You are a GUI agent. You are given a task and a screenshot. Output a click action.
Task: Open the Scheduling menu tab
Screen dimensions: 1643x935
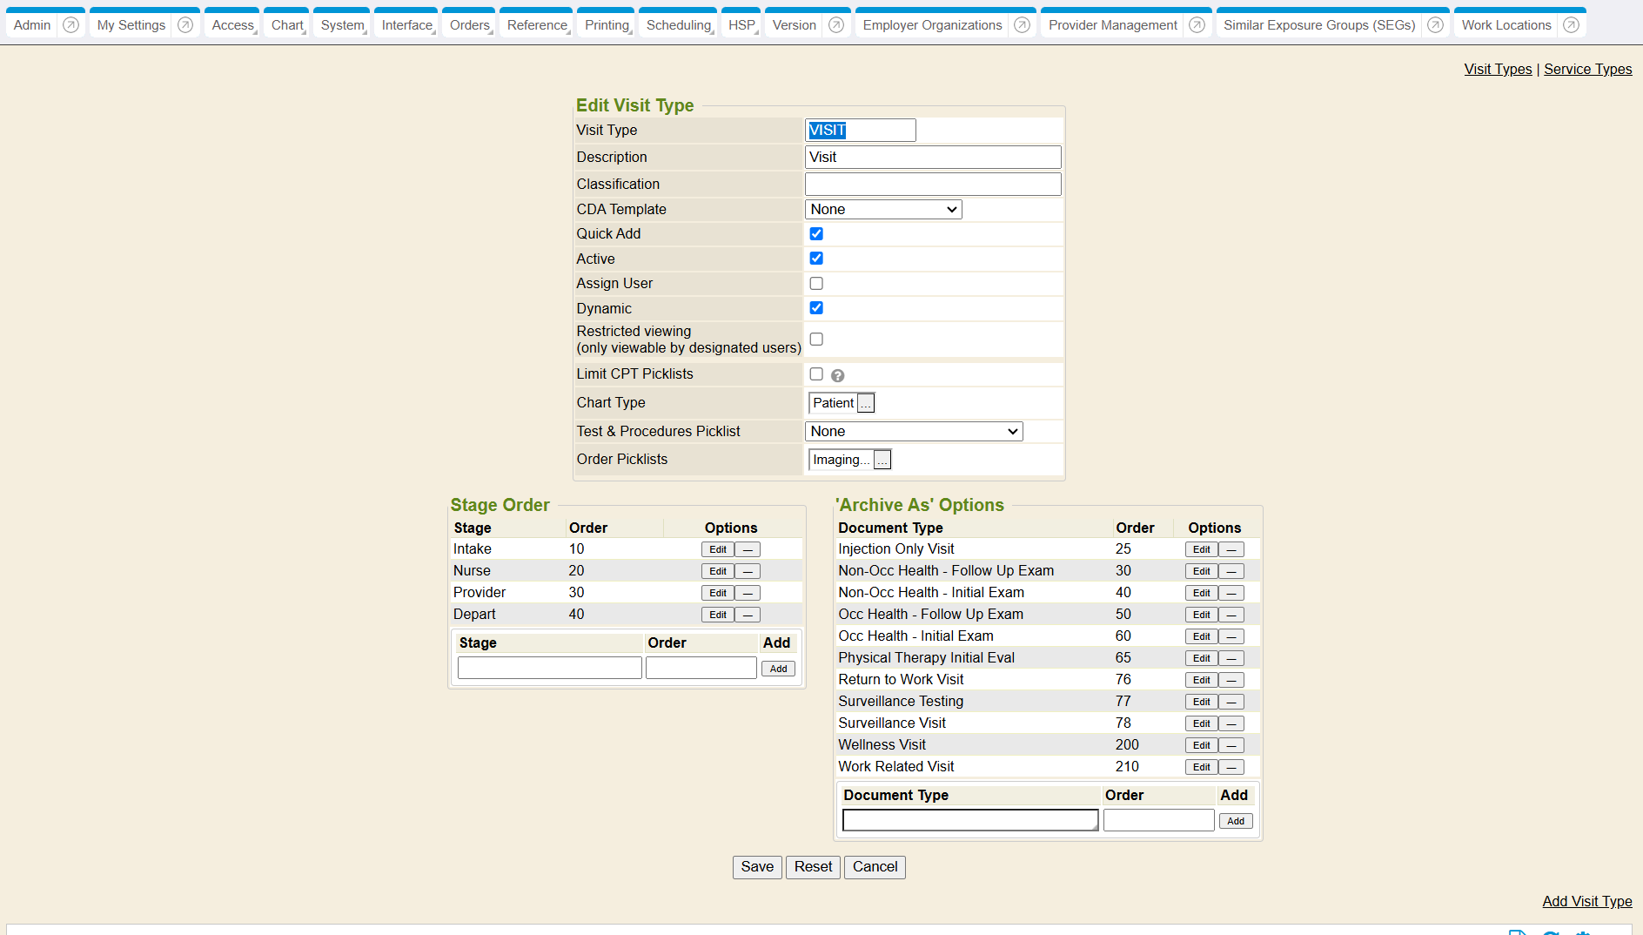[x=679, y=25]
